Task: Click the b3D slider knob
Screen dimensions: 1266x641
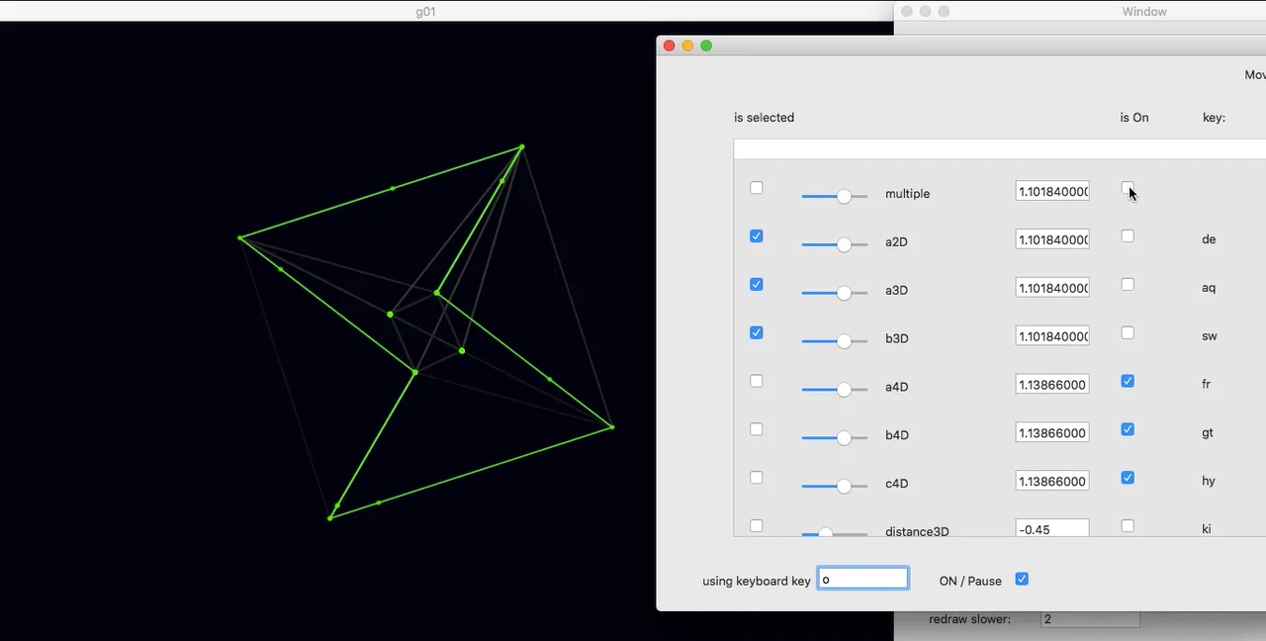Action: (844, 341)
